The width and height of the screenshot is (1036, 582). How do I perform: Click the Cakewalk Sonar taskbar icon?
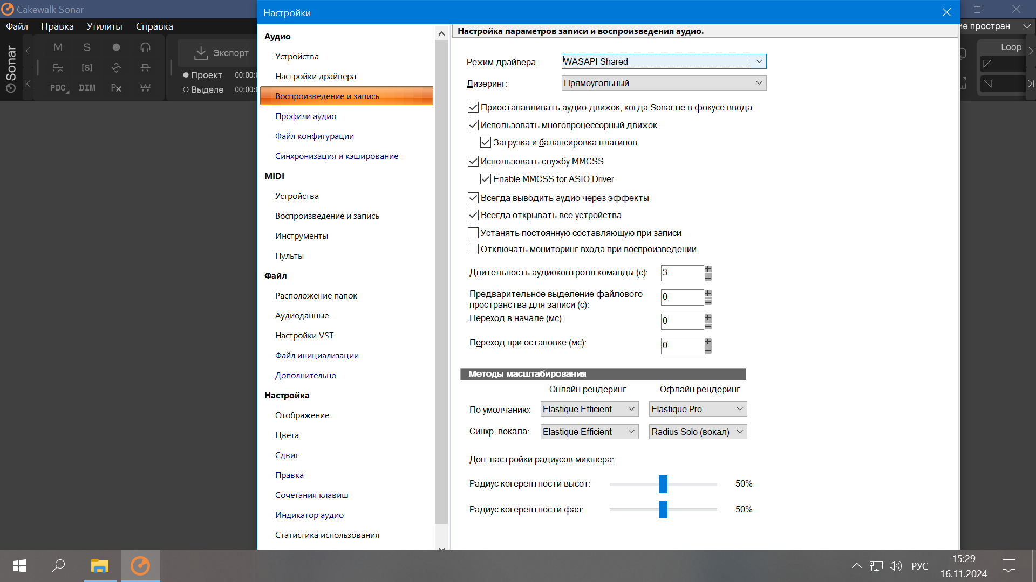(140, 566)
